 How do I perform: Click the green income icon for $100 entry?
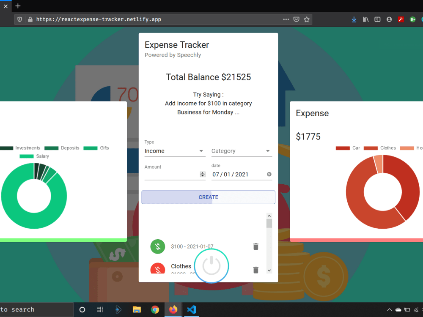point(158,246)
